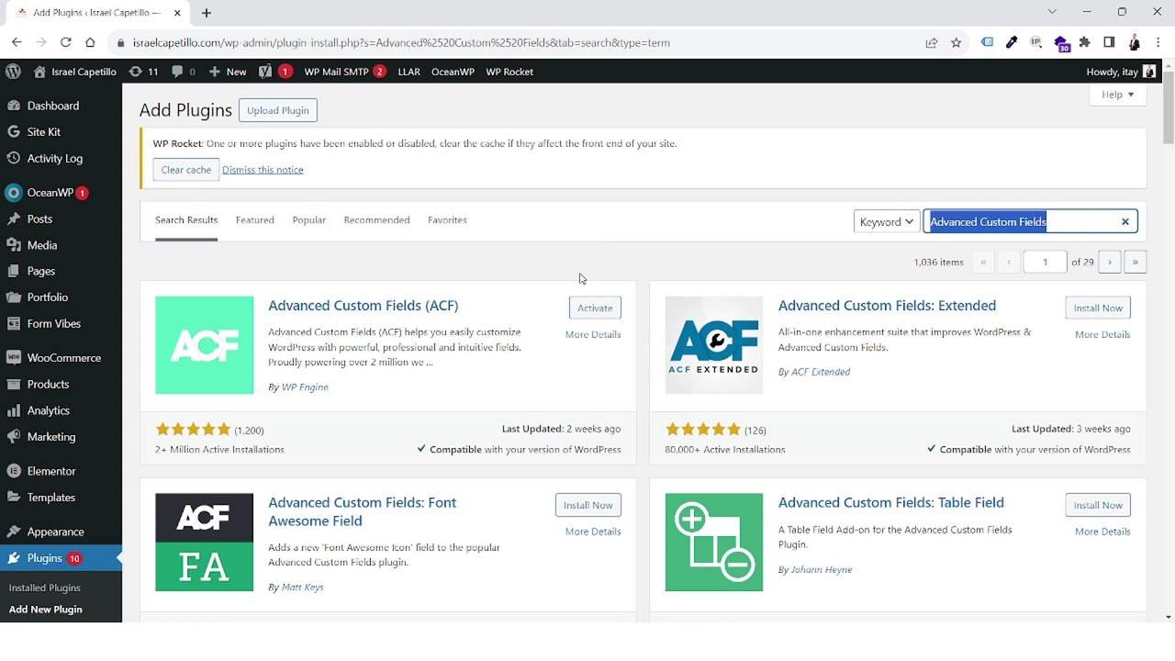The image size is (1175, 661).
Task: Open the Advanced Custom Fields (ACF) title link
Action: tap(364, 306)
